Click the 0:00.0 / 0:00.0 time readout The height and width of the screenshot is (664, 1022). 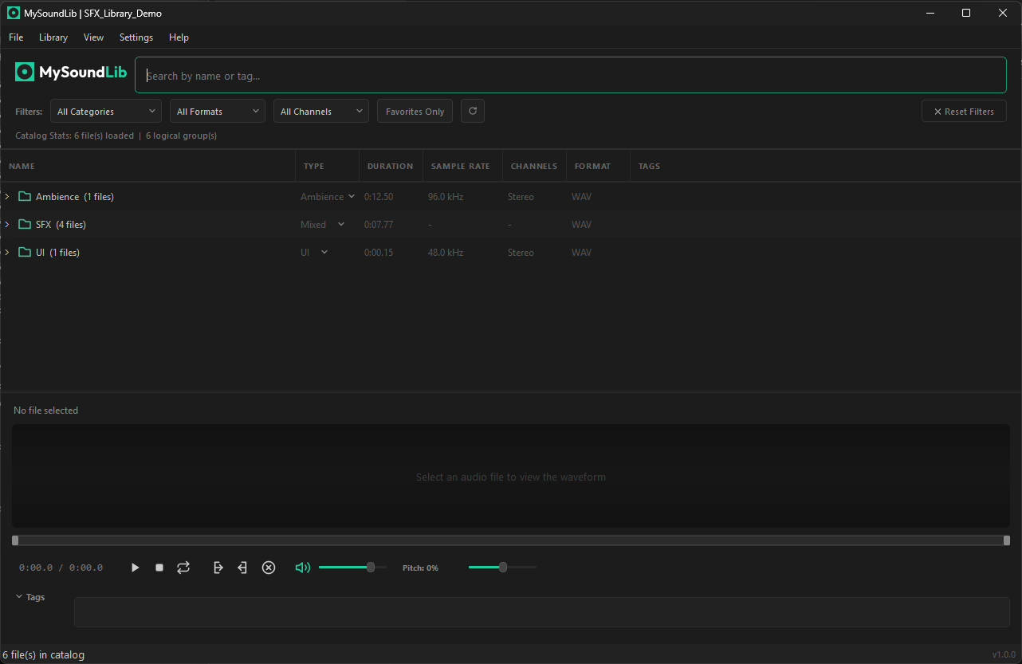[x=61, y=568]
